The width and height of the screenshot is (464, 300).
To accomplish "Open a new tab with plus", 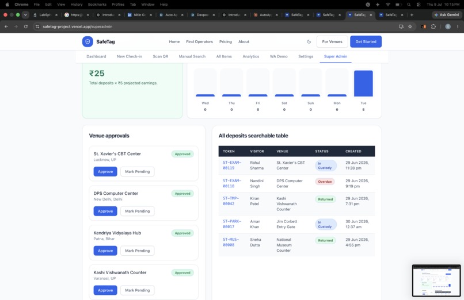I will coord(412,15).
